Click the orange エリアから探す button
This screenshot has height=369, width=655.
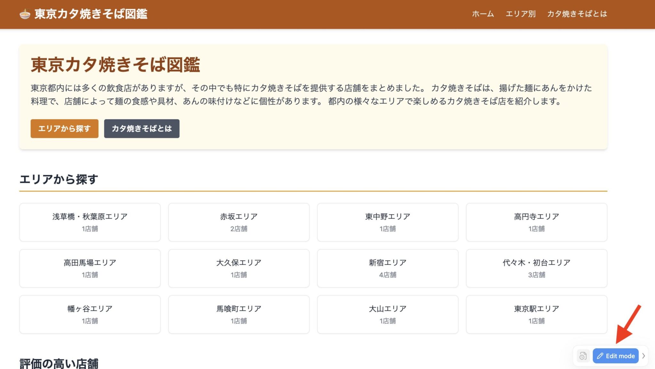click(x=64, y=129)
